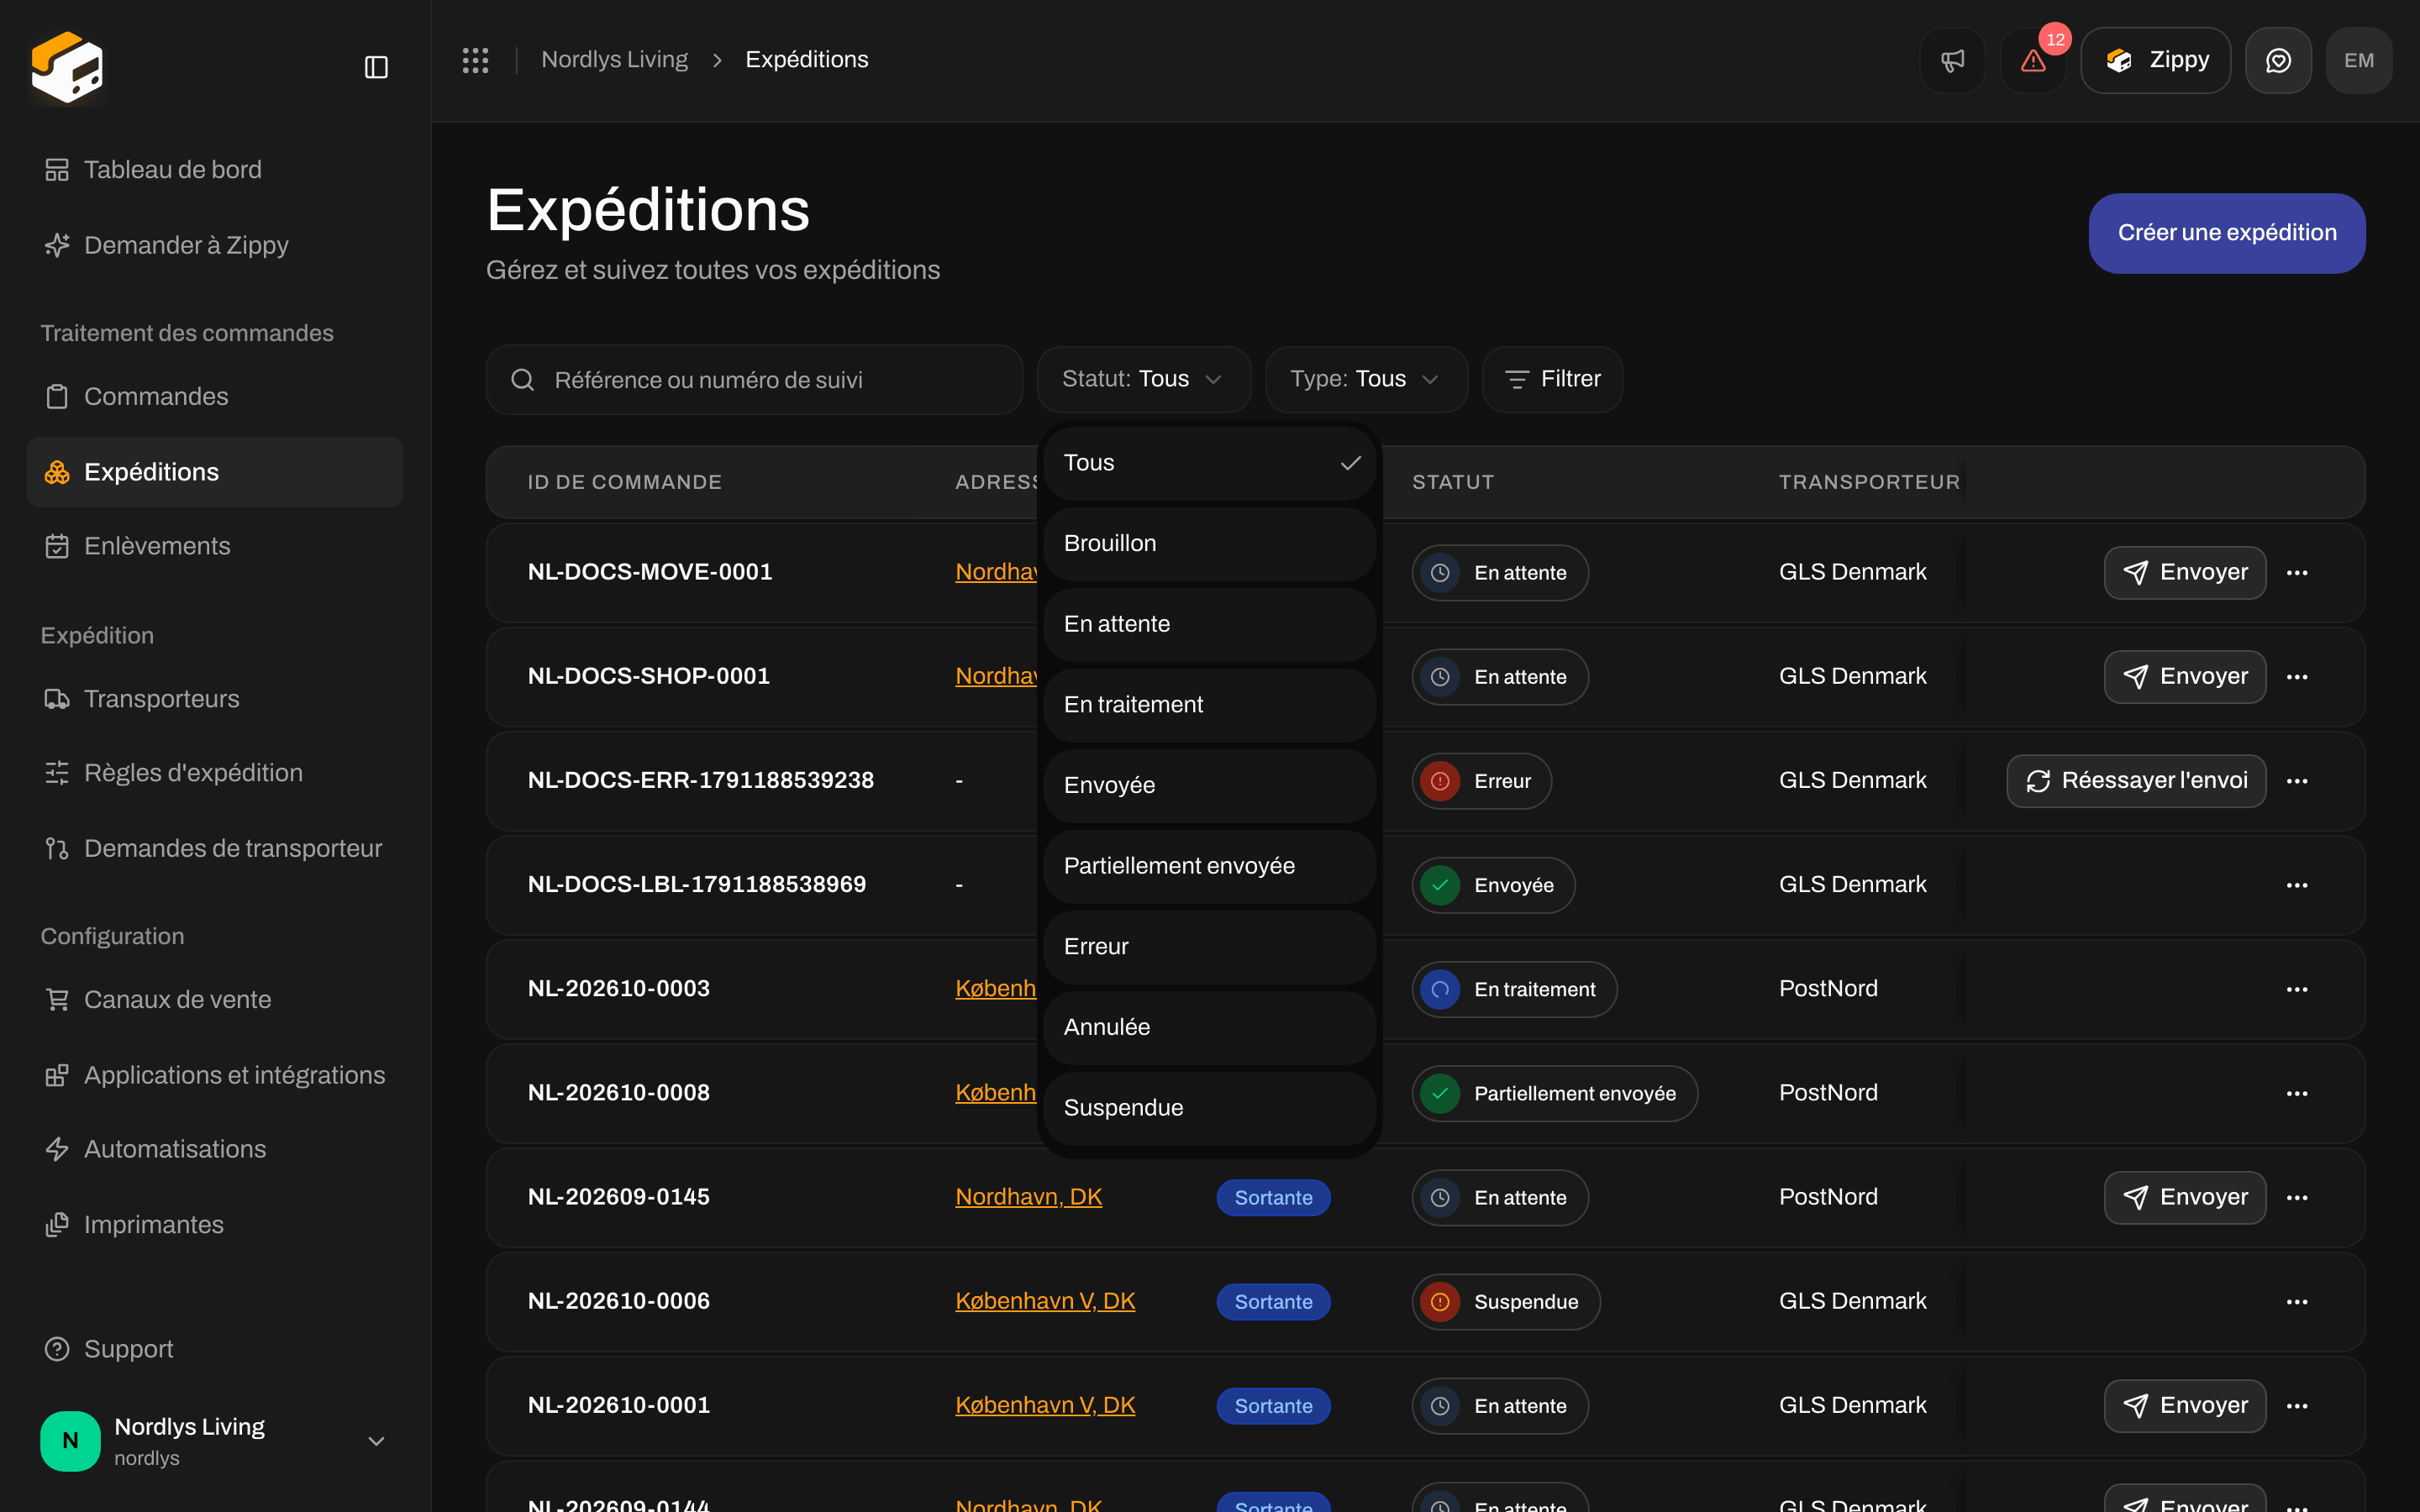
Task: Open more options for NL-DOCS-LBL-1791188538969
Action: coord(2297,885)
